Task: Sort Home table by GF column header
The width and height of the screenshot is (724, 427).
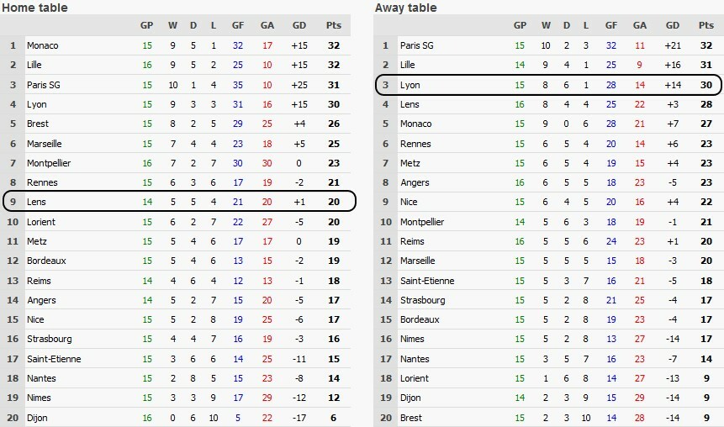Action: (238, 25)
